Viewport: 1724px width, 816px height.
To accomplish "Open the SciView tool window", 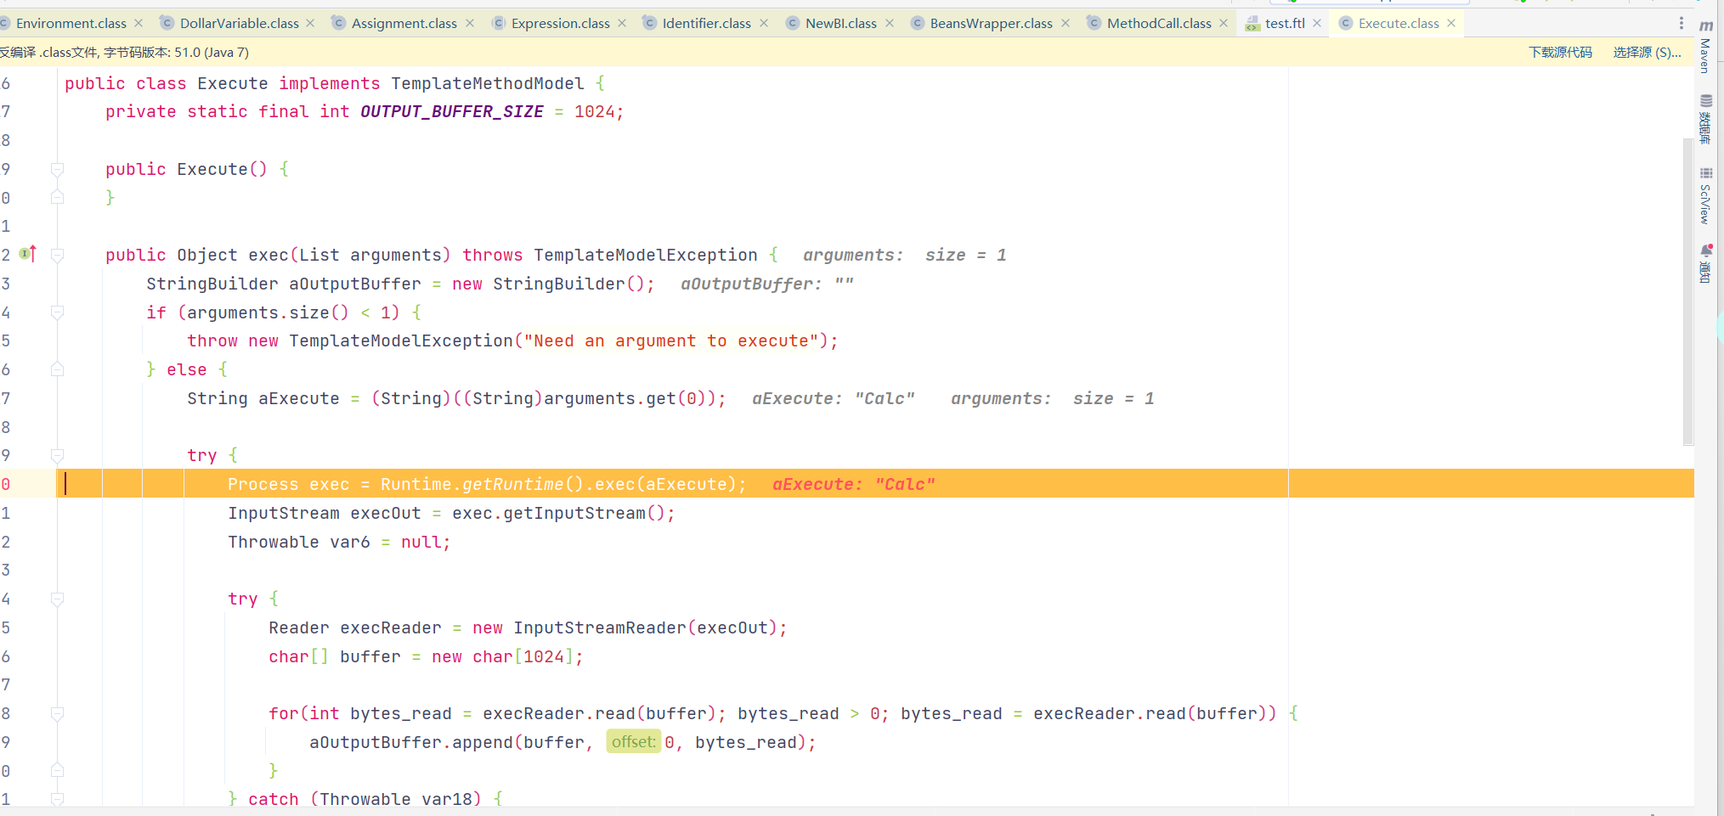I will click(1705, 195).
